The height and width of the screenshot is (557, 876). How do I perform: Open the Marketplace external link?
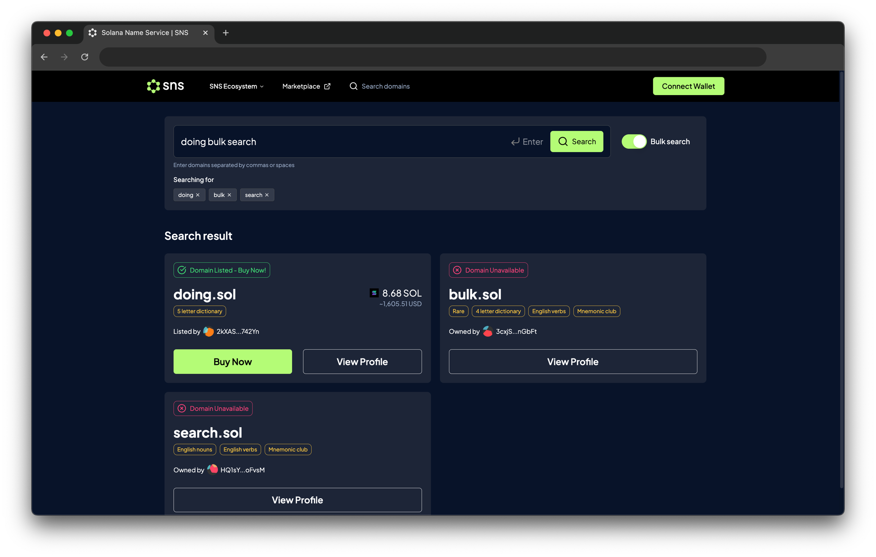tap(306, 86)
